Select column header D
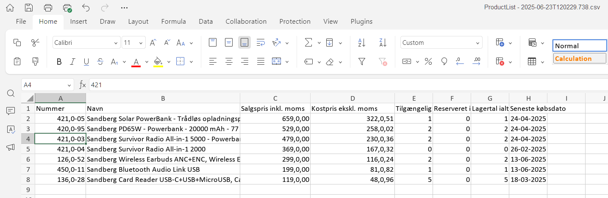The width and height of the screenshot is (608, 198). [x=352, y=98]
